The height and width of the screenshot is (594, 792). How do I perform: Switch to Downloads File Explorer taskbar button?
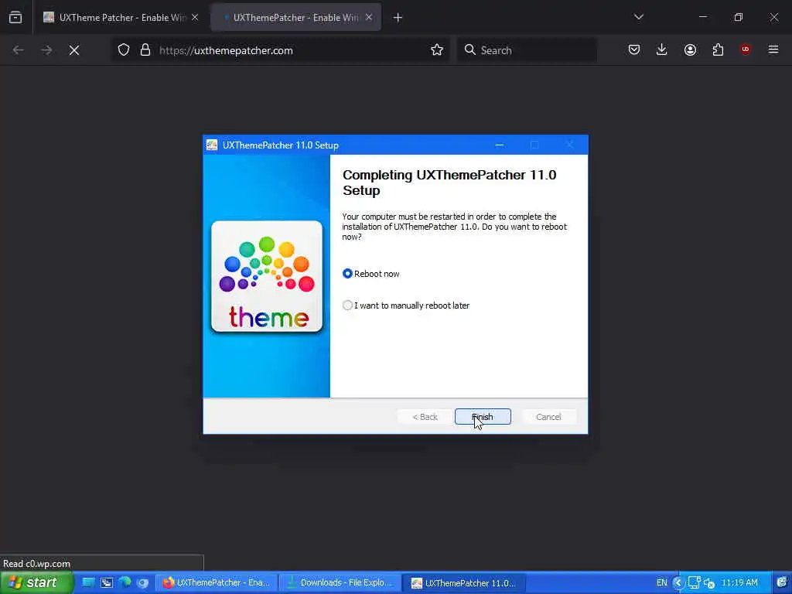(340, 583)
